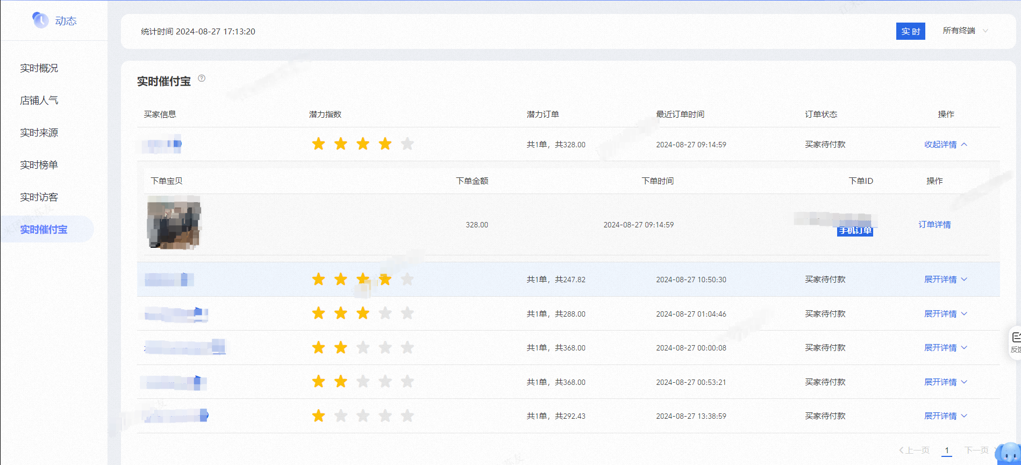1021x465 pixels.
Task: Expand 展开详情 for the 292.43 order
Action: coord(946,416)
